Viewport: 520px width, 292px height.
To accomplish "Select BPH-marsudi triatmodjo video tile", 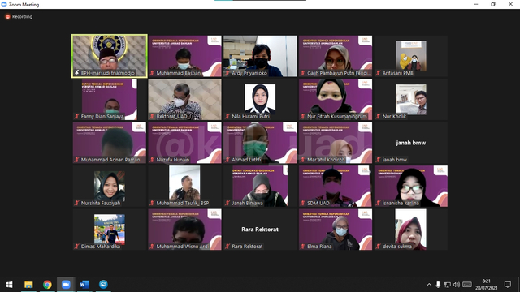I will 110,56.
